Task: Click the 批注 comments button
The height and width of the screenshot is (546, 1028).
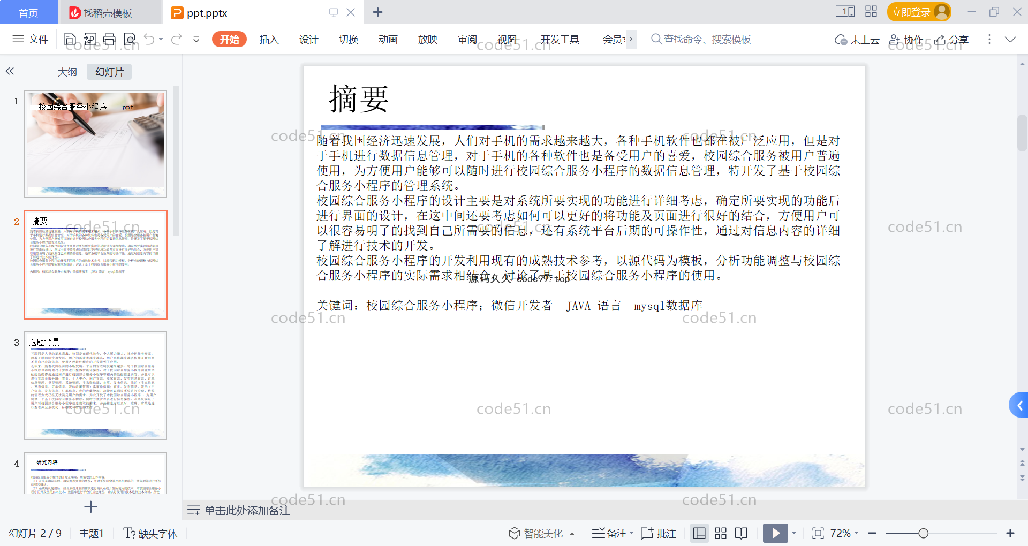Action: coord(658,533)
